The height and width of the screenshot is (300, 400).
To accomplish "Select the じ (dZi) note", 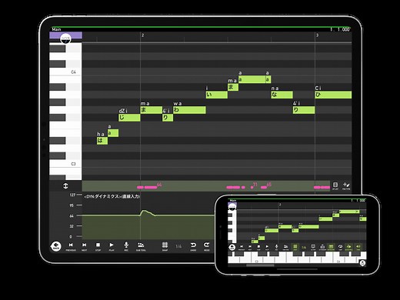I will pos(129,118).
